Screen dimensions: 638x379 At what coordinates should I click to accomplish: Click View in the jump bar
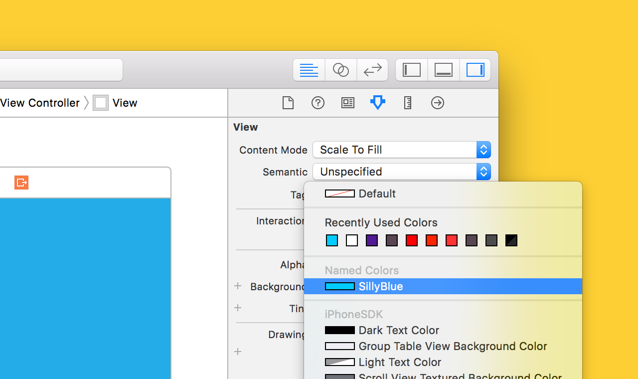click(115, 103)
